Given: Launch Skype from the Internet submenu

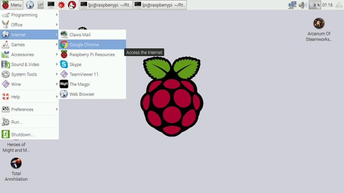Looking at the screenshot, I should pos(92,64).
